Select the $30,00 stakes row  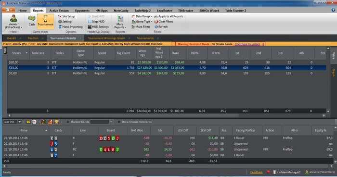coord(167,63)
